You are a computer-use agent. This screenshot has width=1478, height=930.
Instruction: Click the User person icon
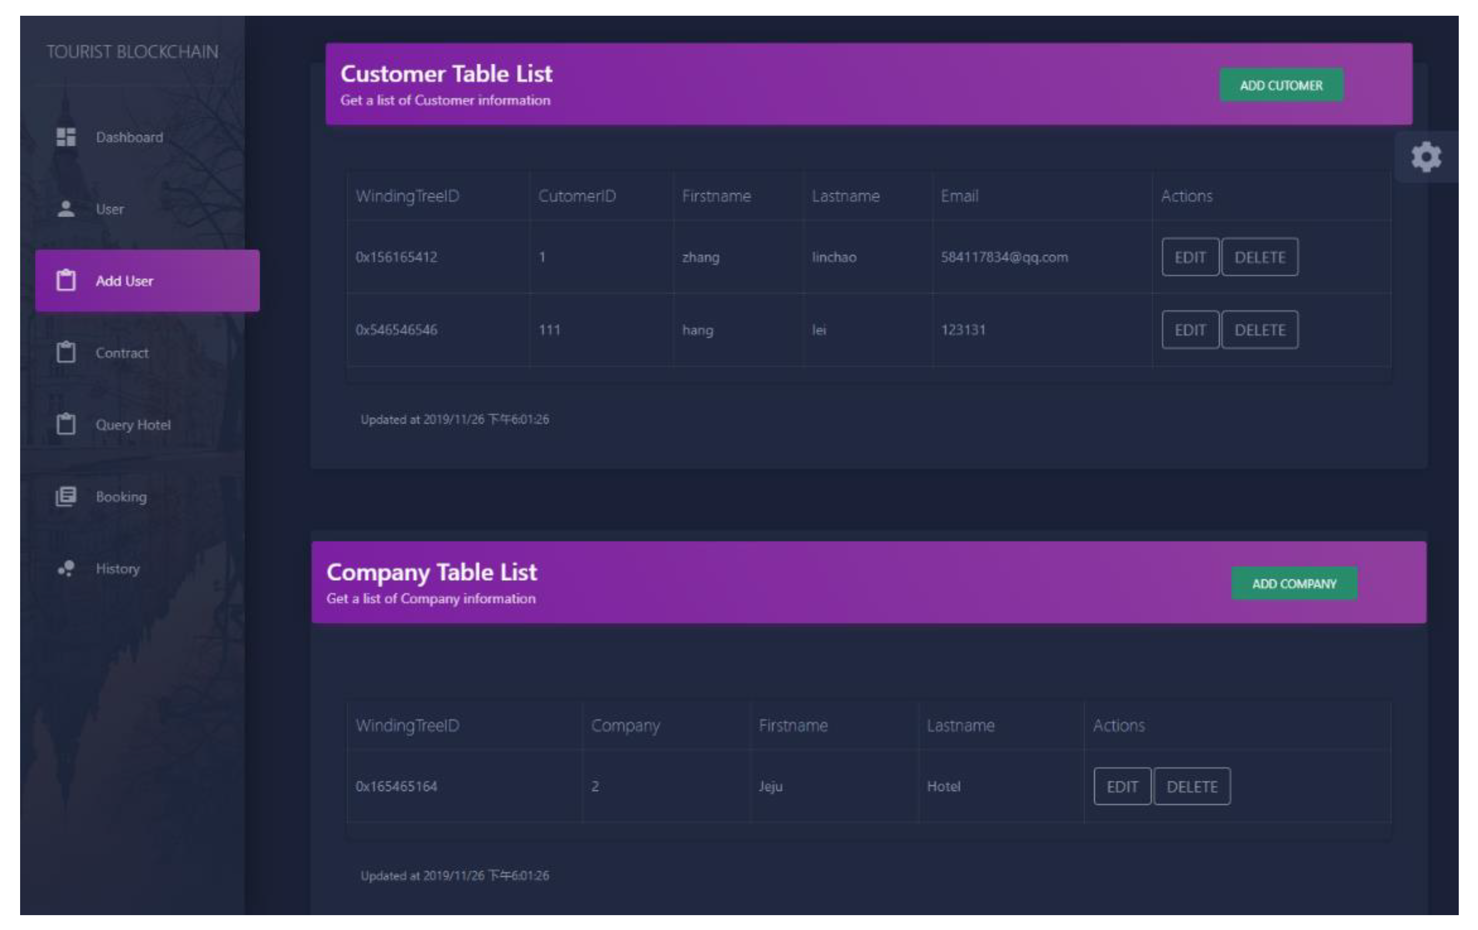66,209
